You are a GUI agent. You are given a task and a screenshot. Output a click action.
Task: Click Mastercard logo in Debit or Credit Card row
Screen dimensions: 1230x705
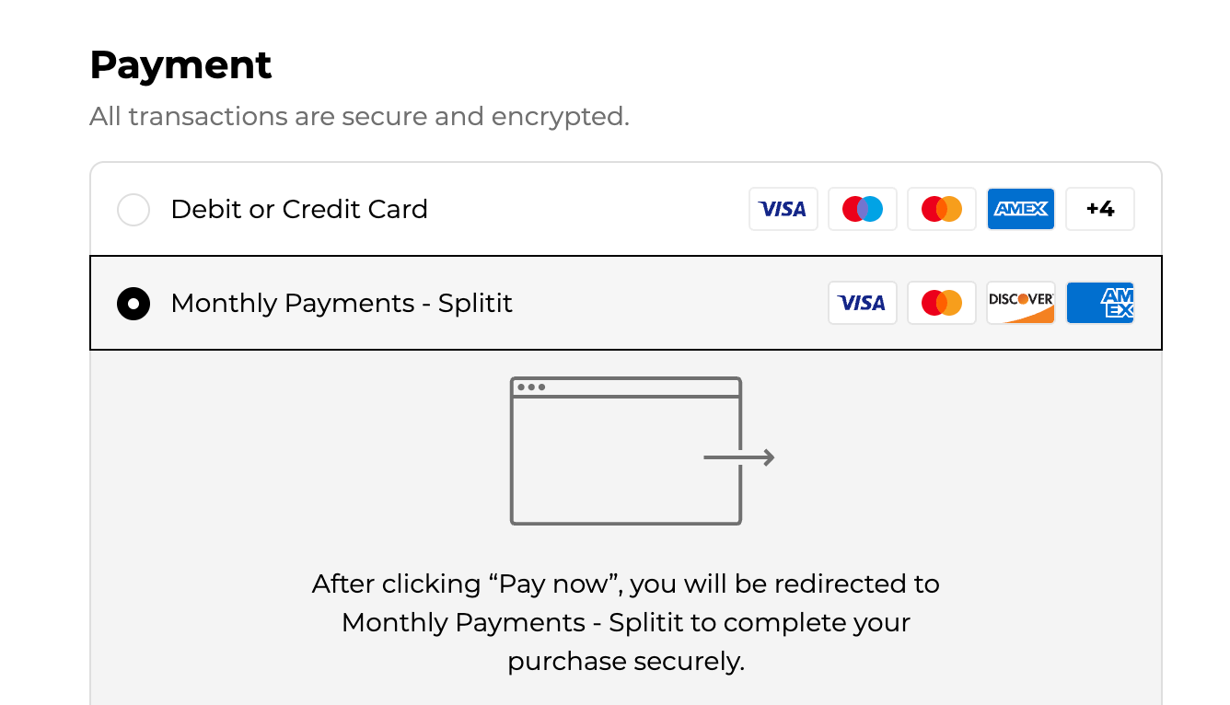click(941, 209)
